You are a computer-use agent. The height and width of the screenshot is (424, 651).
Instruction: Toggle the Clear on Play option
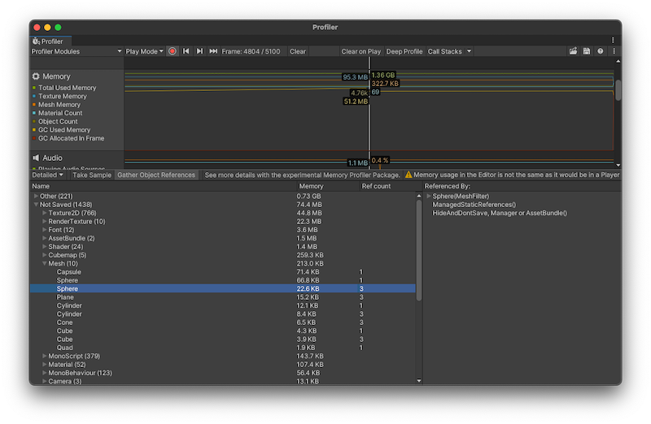[360, 51]
